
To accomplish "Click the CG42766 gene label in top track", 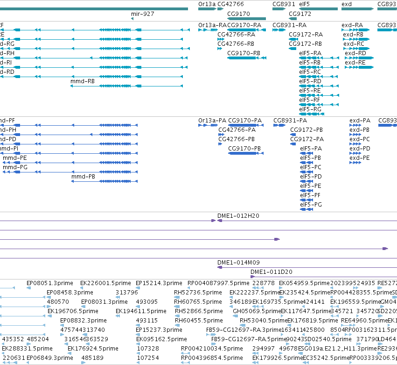I will [x=230, y=4].
